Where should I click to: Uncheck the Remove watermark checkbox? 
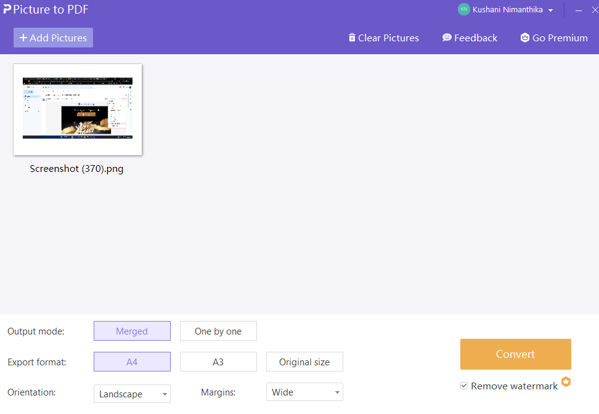point(463,385)
